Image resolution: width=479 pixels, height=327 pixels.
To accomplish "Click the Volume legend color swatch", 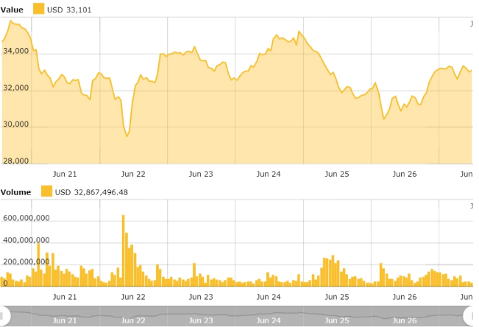I will (46, 191).
